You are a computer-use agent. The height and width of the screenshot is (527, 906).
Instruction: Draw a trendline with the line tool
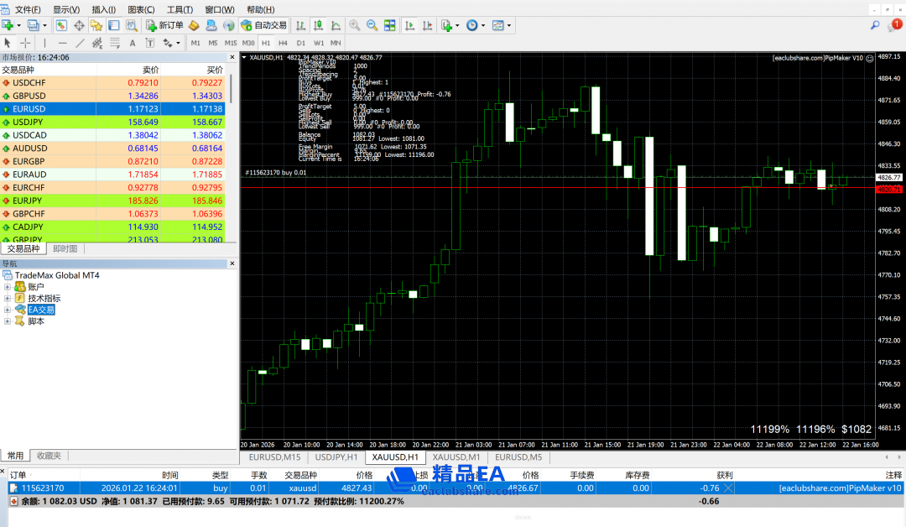pos(81,43)
